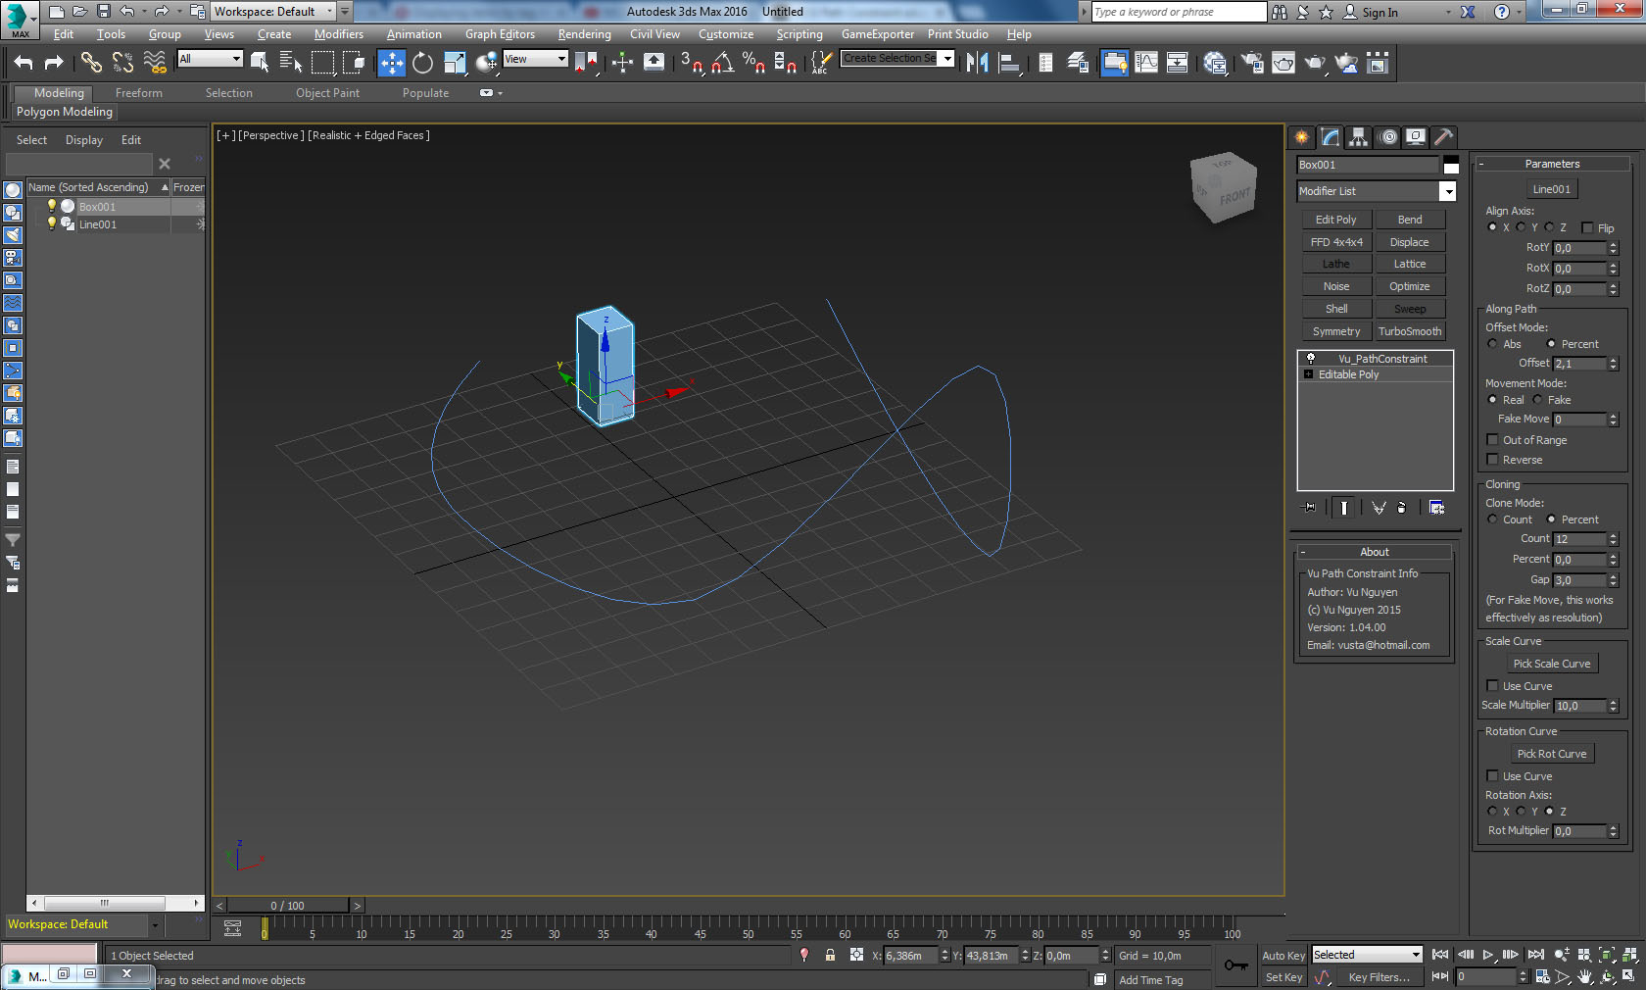Switch to the Freeform ribbon tab
The width and height of the screenshot is (1646, 990).
coord(138,93)
